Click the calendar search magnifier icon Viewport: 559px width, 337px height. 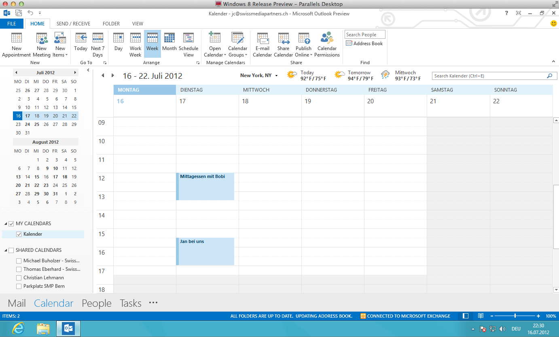coord(550,76)
